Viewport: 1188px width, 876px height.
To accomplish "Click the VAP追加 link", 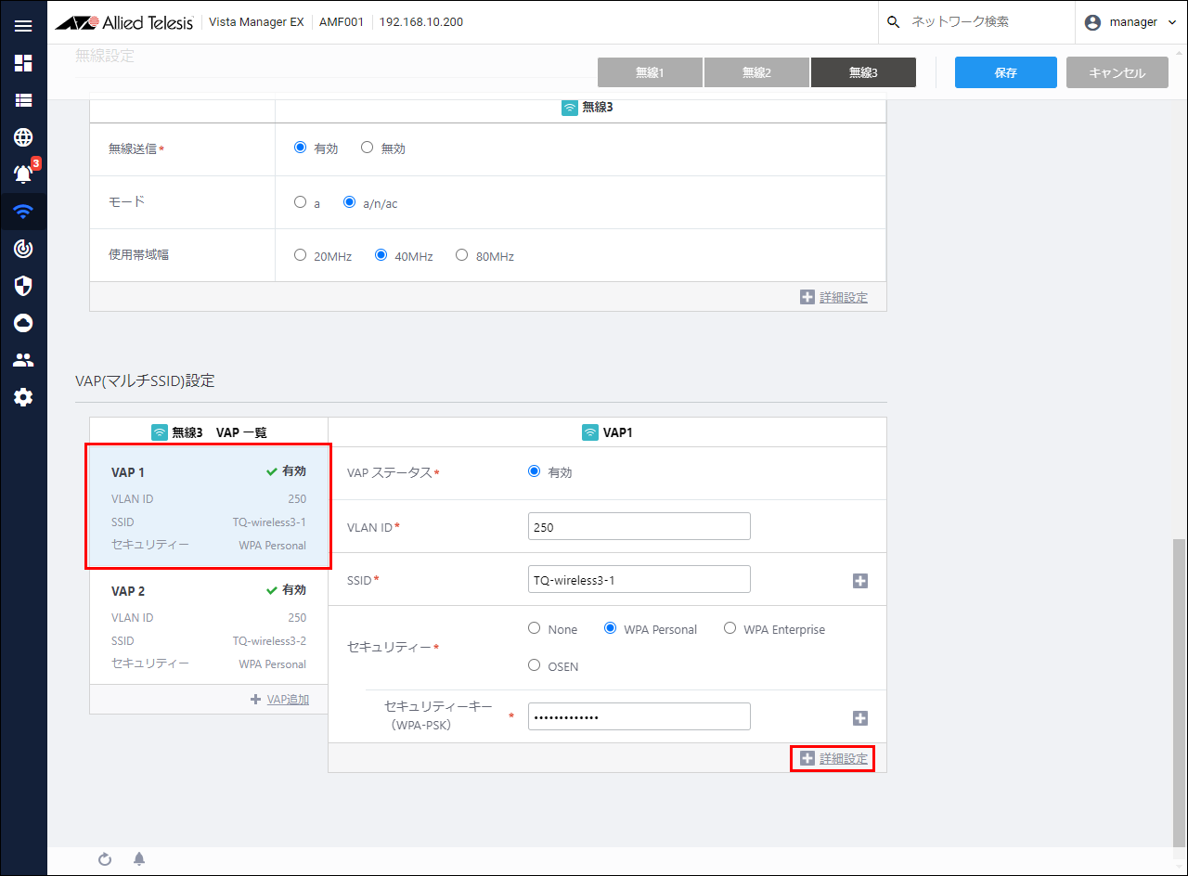I will (x=280, y=700).
